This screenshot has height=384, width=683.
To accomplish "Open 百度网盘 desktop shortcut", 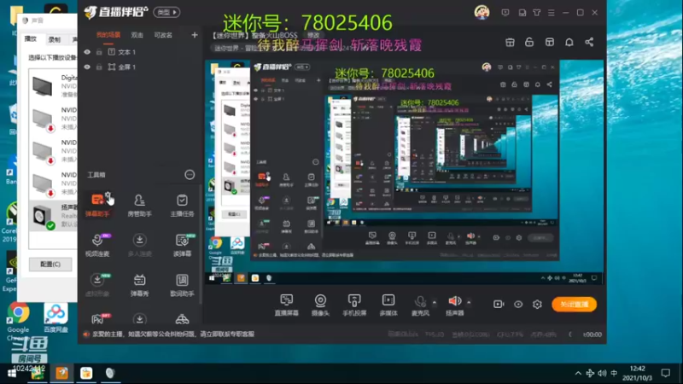I will point(55,318).
